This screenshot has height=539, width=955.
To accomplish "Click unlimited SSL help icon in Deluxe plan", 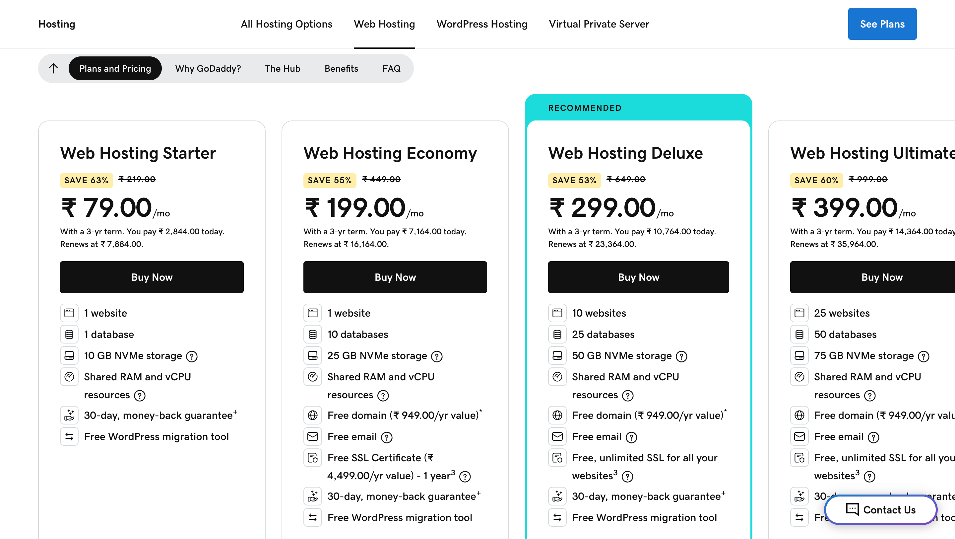I will (627, 476).
